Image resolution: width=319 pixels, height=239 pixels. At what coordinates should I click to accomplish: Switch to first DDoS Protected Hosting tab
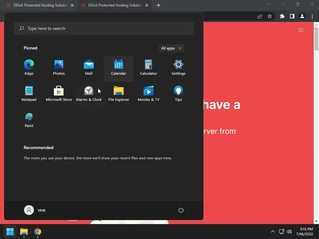coord(38,5)
